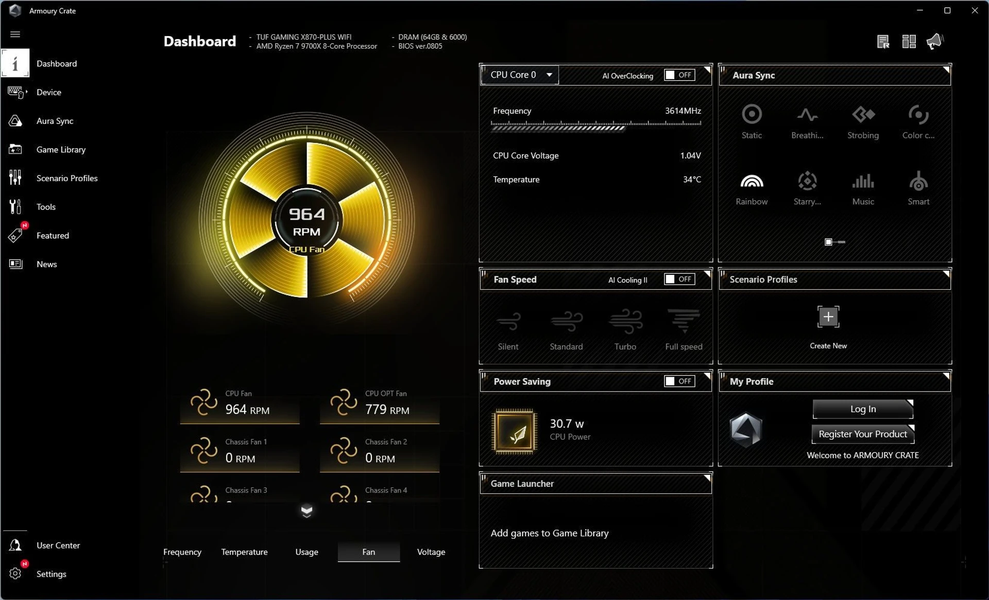Click the large CPU Fan RPM dial
Viewport: 989px width, 600px height.
(x=306, y=220)
